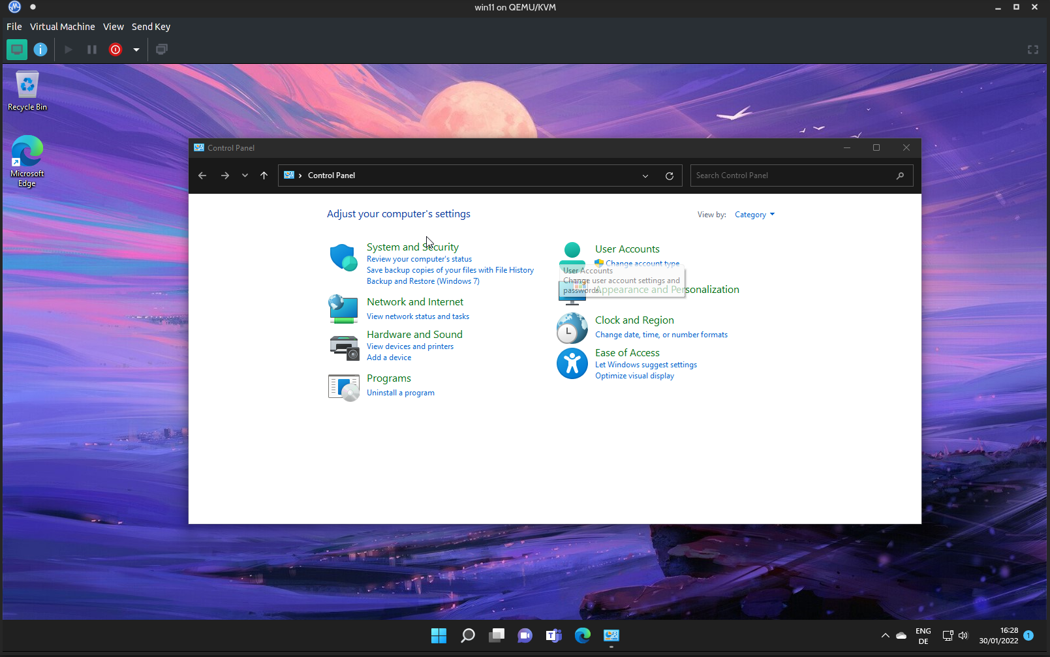1050x657 pixels.
Task: Click the Control Panel taskbar icon
Action: 611,635
